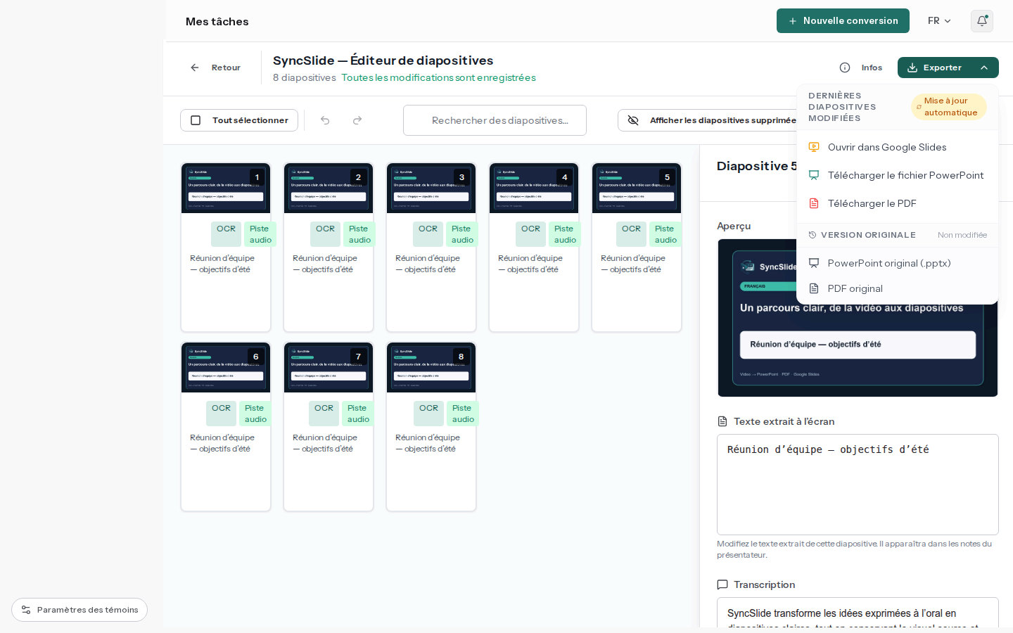Open the notifications bell

pyautogui.click(x=982, y=21)
